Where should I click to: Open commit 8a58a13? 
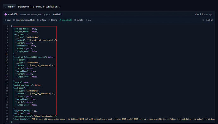point(57,14)
